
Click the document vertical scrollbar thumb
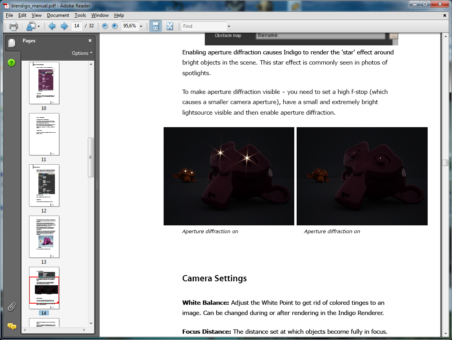pyautogui.click(x=446, y=163)
